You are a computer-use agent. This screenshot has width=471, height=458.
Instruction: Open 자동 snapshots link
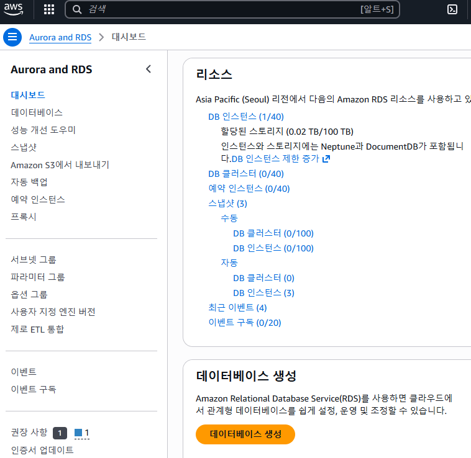229,263
